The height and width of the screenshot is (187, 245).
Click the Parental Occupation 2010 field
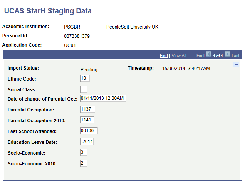coord(87,120)
